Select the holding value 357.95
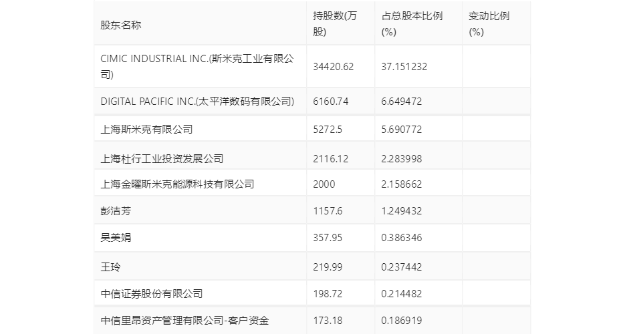Screen dimensions: 625x334 coord(328,238)
